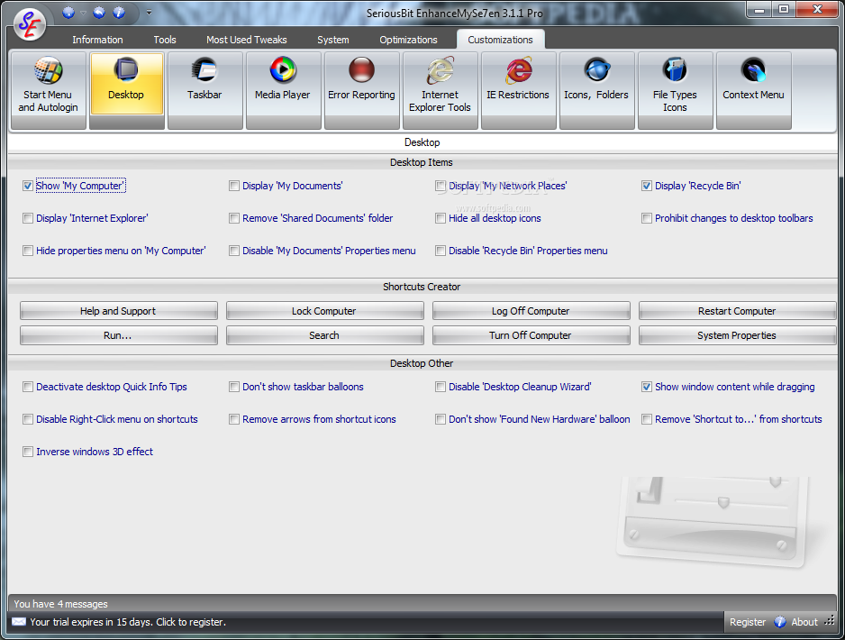
Task: Open the quick access toolbar dropdown arrow
Action: pyautogui.click(x=149, y=13)
